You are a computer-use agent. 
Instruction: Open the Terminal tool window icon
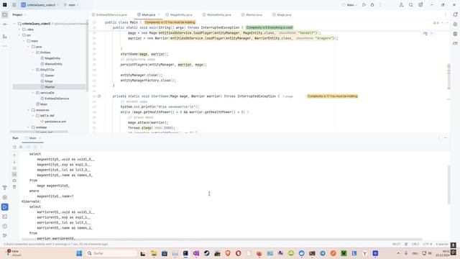(x=5, y=217)
